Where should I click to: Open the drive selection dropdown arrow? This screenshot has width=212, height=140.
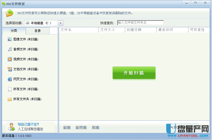tap(61, 23)
